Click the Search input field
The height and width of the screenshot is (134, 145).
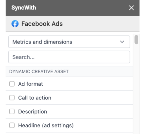(x=69, y=57)
